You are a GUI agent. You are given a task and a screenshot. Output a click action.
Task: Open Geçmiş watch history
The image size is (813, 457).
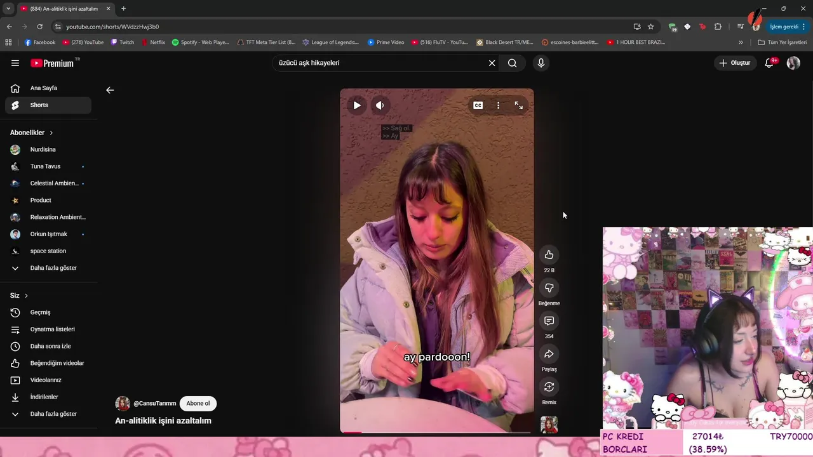tap(48, 312)
